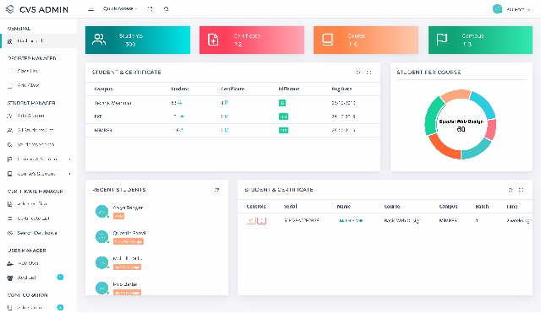The width and height of the screenshot is (541, 313).
Task: Click the Campus column header in top table
Action: click(103, 89)
